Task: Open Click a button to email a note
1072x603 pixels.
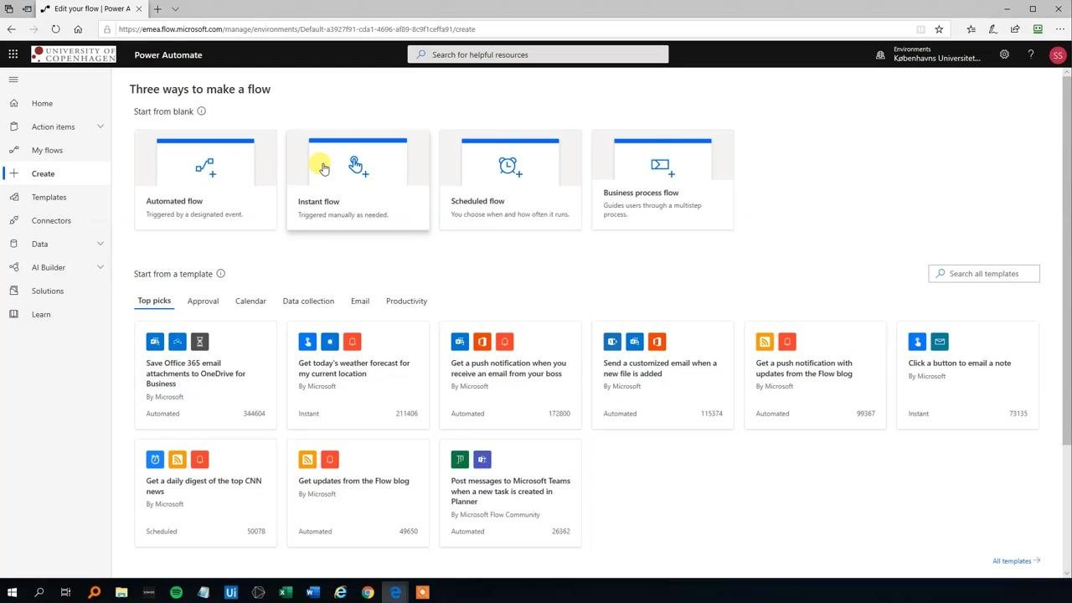Action: coord(967,374)
